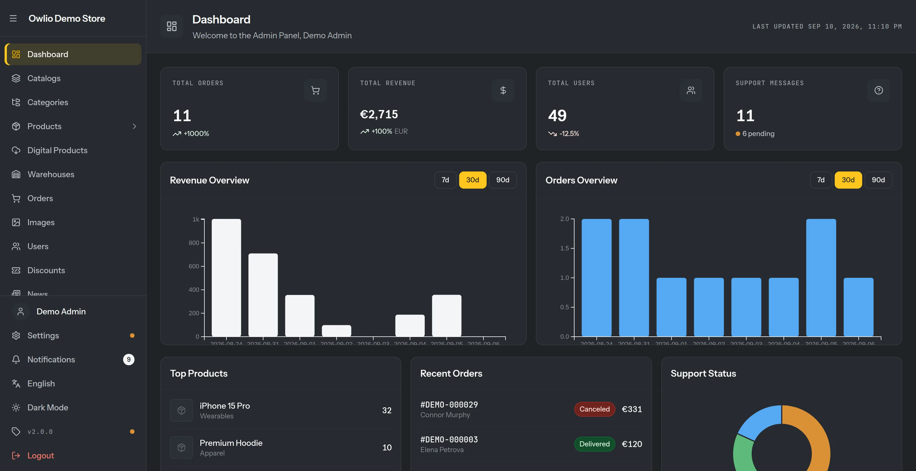The height and width of the screenshot is (471, 916).
Task: Click the Images picture icon in the sidebar
Action: [16, 223]
